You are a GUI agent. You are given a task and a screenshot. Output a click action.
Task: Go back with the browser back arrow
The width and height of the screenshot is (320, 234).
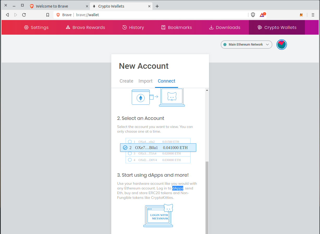coord(7,15)
